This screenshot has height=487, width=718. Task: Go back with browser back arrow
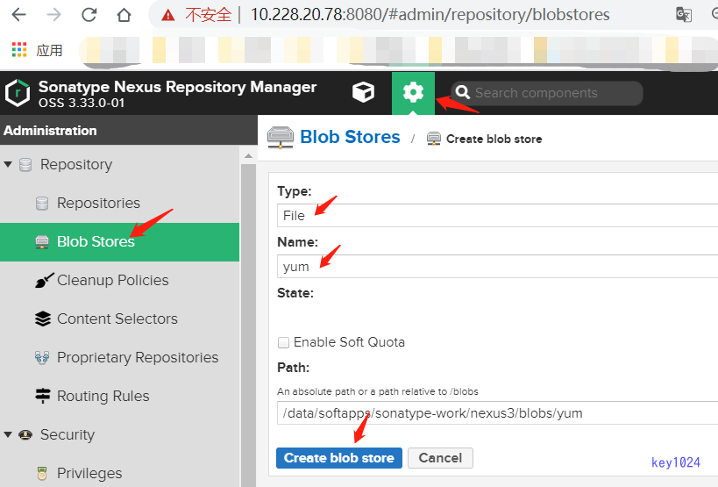click(18, 15)
